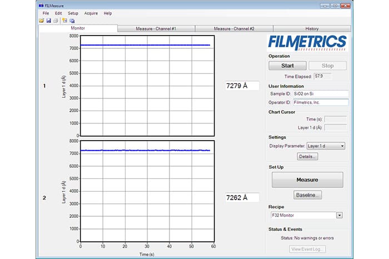Image resolution: width=389 pixels, height=259 pixels.
Task: Click the fourth toolbar icon after the separator
Action: (64, 21)
